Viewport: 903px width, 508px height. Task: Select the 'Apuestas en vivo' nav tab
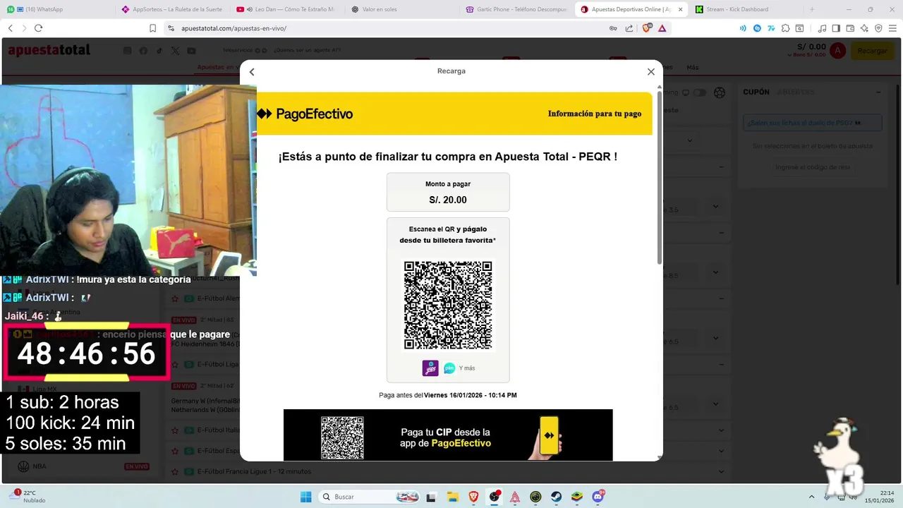pos(217,68)
